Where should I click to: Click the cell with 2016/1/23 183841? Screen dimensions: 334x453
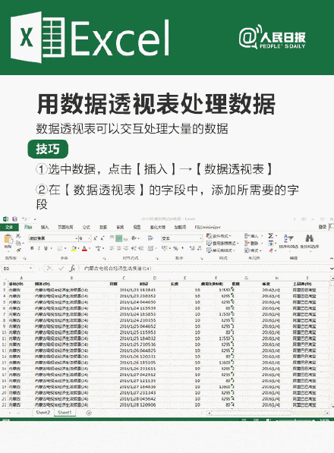tap(137, 290)
